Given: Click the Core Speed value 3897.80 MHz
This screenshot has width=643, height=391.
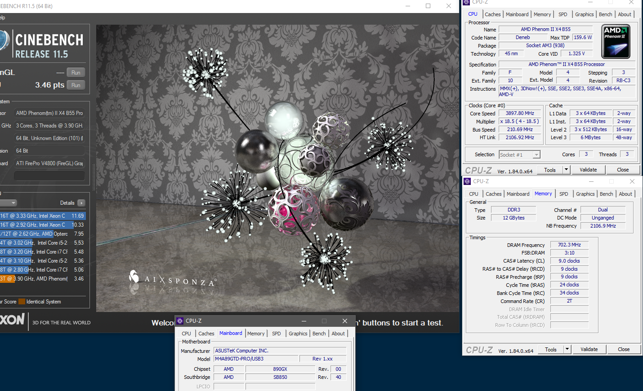Looking at the screenshot, I should [x=519, y=114].
